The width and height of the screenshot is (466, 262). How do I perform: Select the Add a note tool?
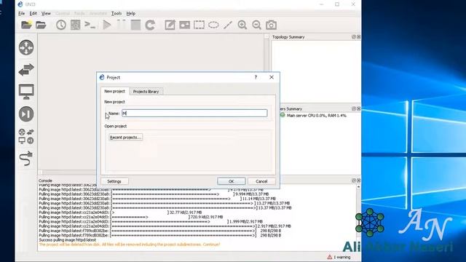[170, 25]
